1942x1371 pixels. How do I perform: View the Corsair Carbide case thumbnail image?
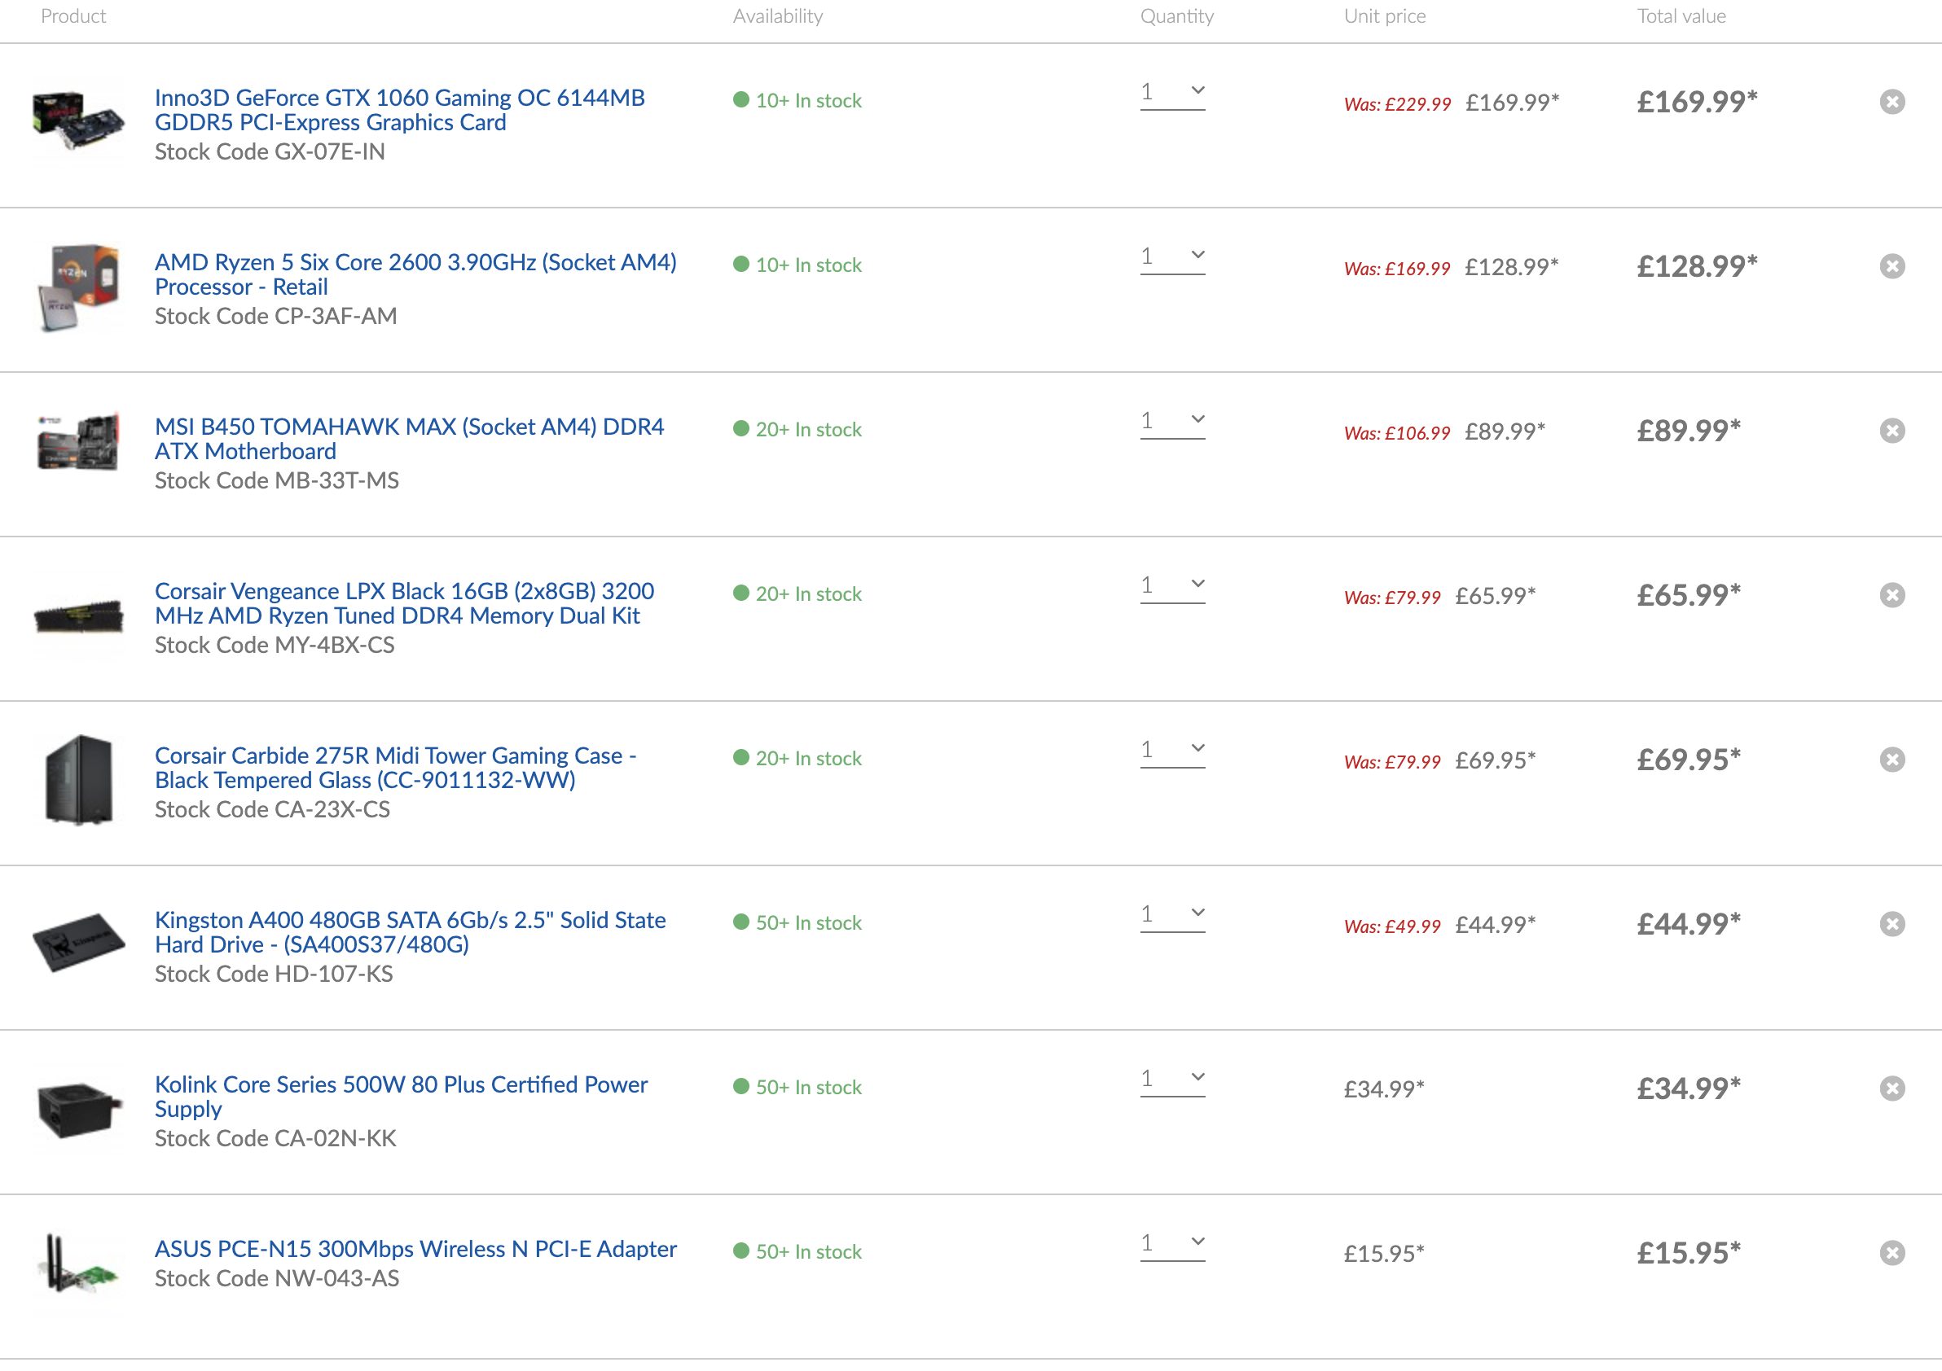[x=78, y=779]
